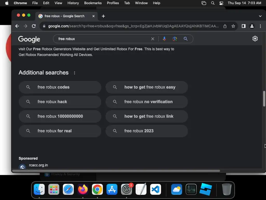Open the new tab plus button

coord(103,16)
